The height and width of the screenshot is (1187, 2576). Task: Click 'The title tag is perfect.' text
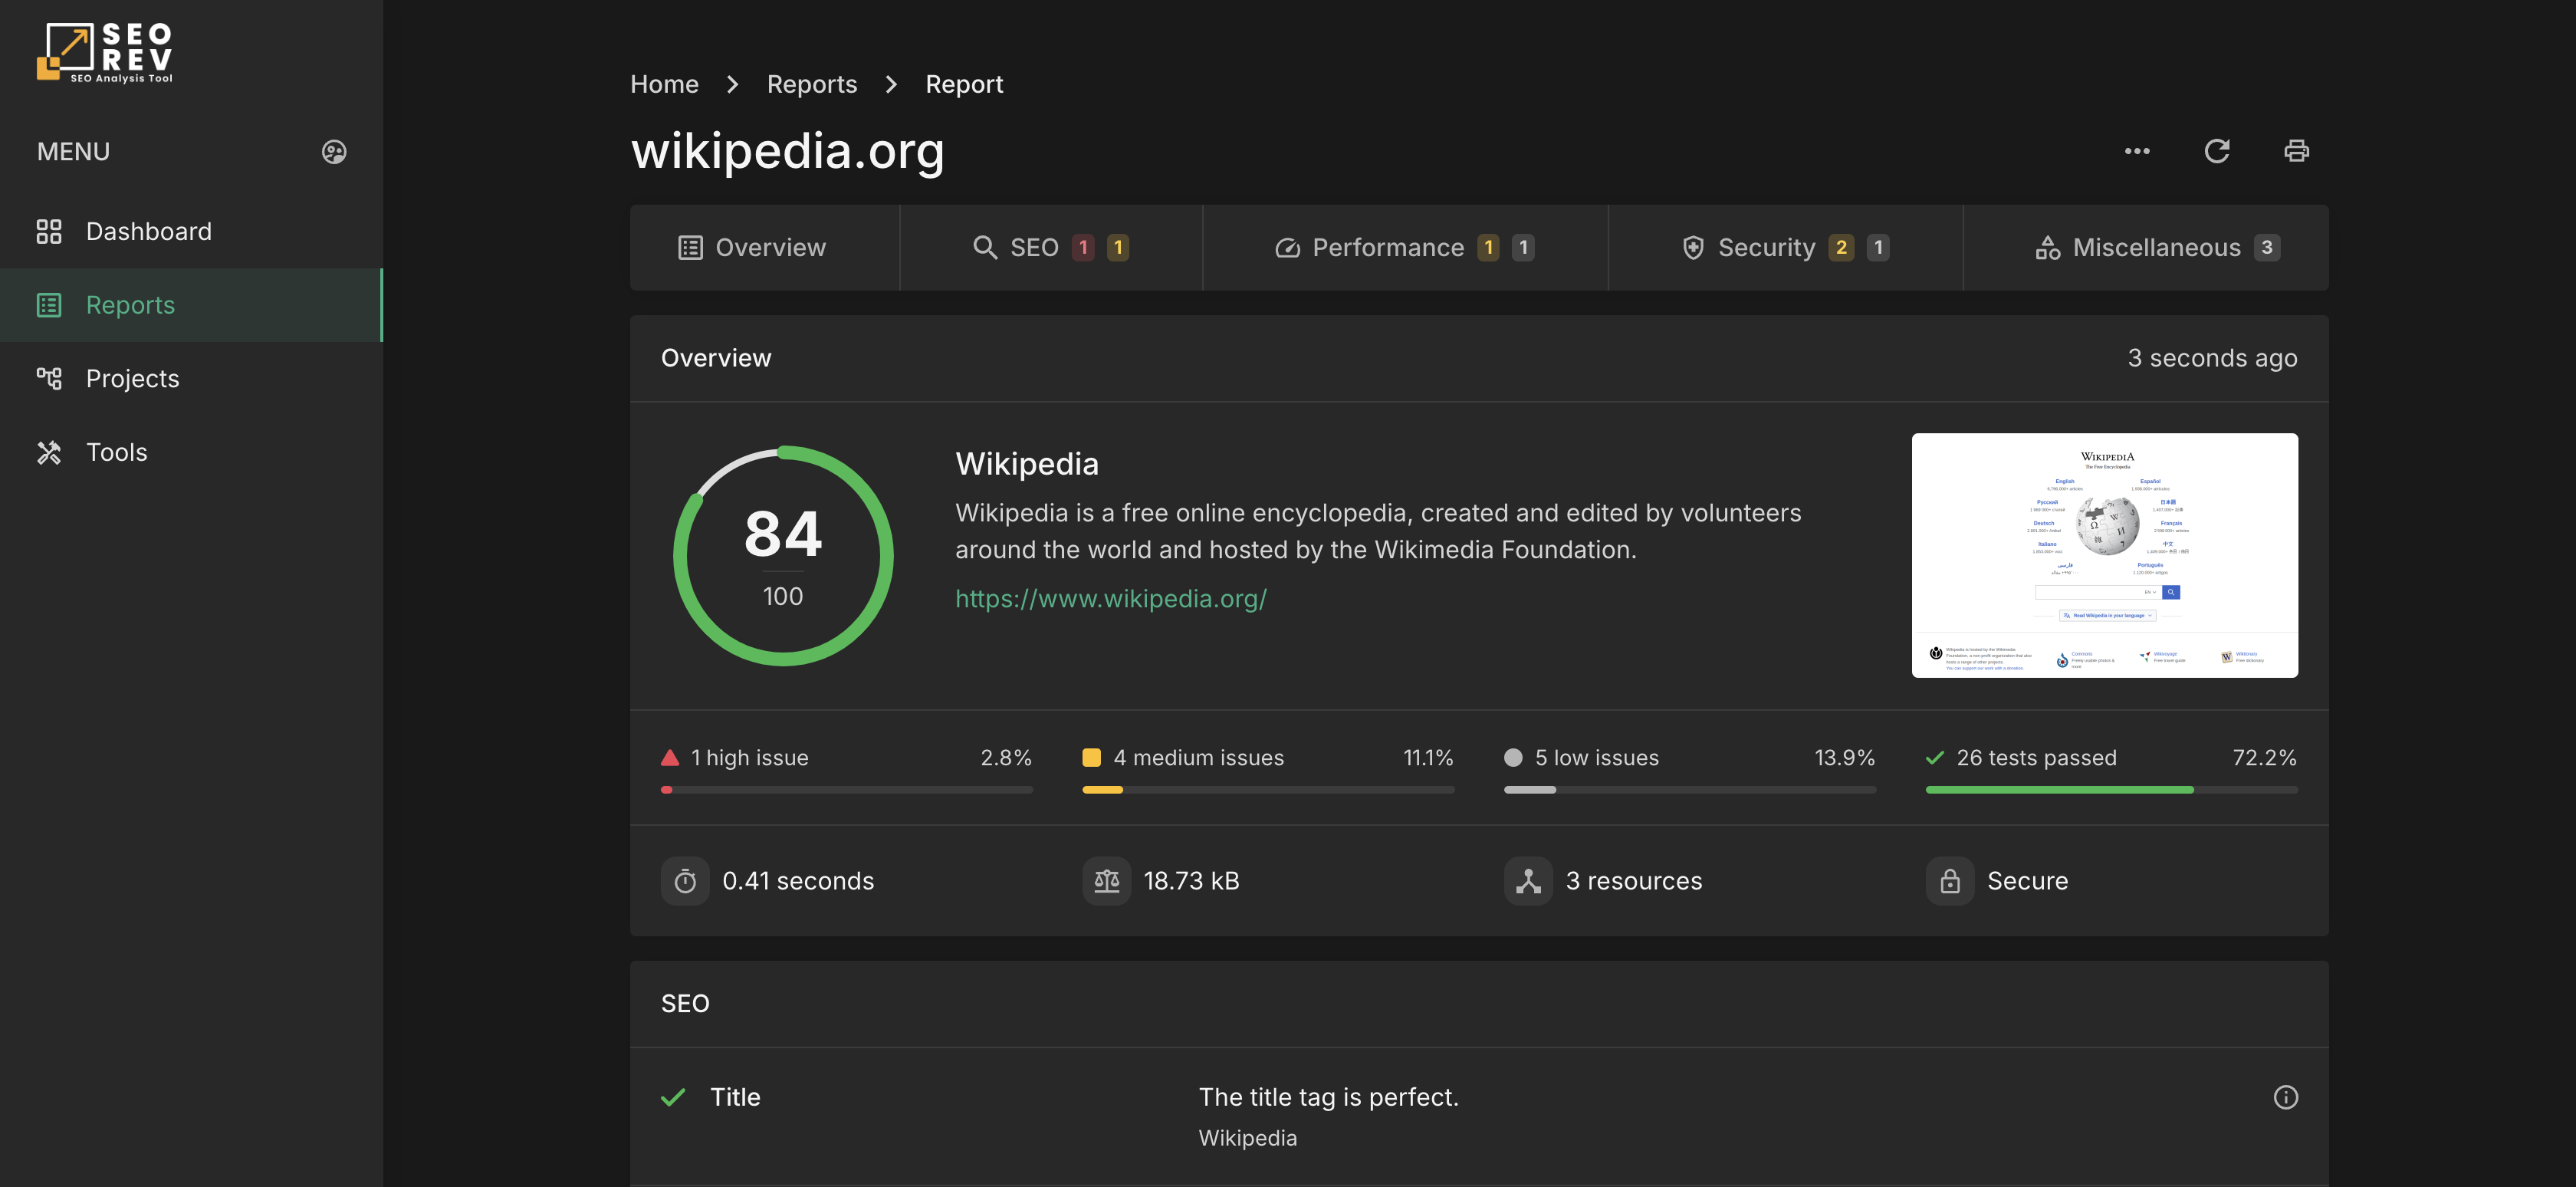tap(1328, 1097)
